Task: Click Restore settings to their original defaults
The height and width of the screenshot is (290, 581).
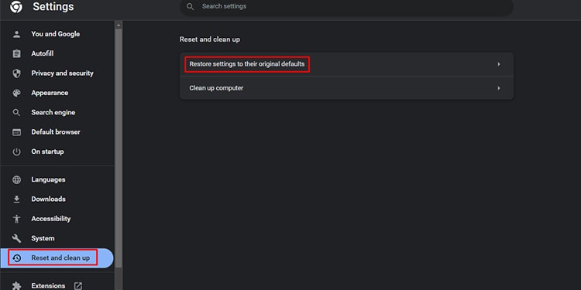Action: 247,64
